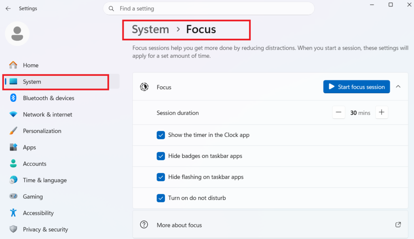Uncheck Turn on do not disturb
This screenshot has height=239, width=414.
tap(161, 198)
